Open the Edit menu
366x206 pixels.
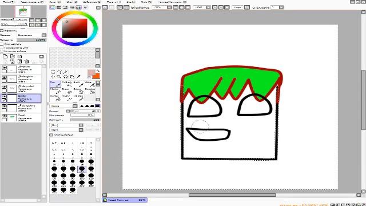coord(32,2)
